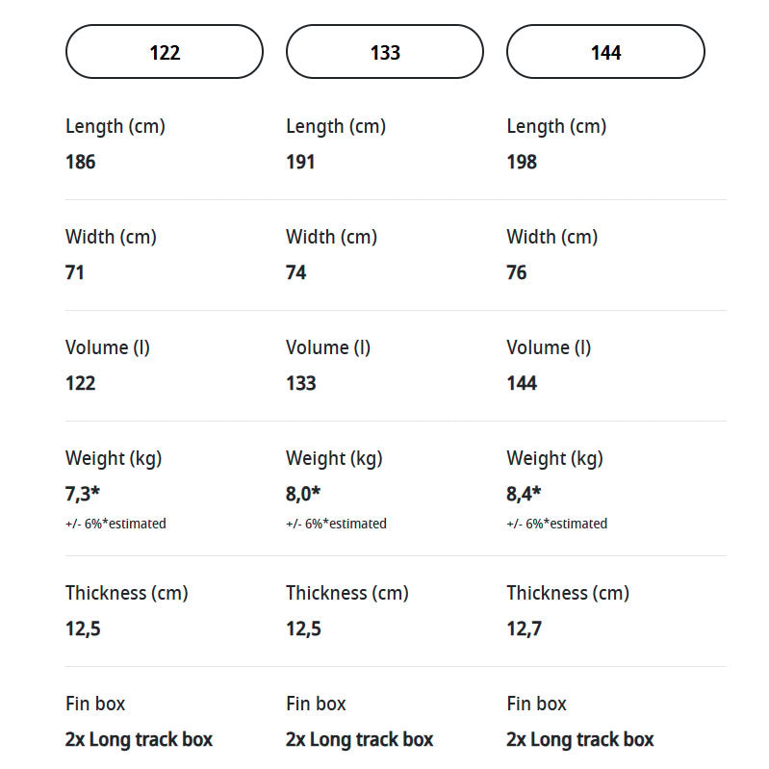Click the width value 71
769x769 pixels.
74,272
